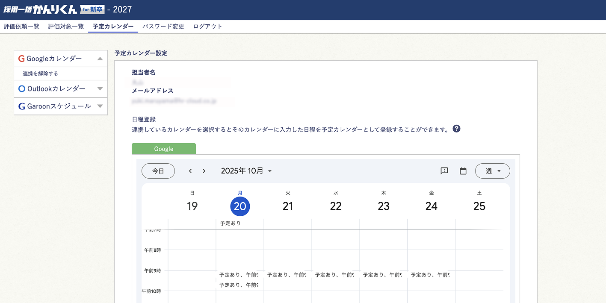Screen dimensions: 606x303
Task: Expand the Outlookカレンダー section
Action: (x=99, y=88)
